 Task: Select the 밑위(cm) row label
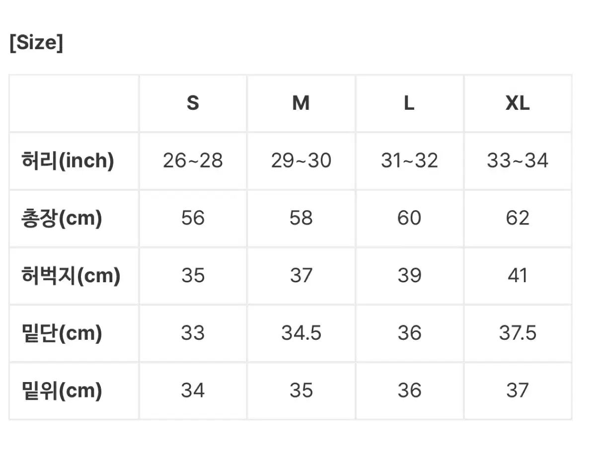[x=62, y=391]
